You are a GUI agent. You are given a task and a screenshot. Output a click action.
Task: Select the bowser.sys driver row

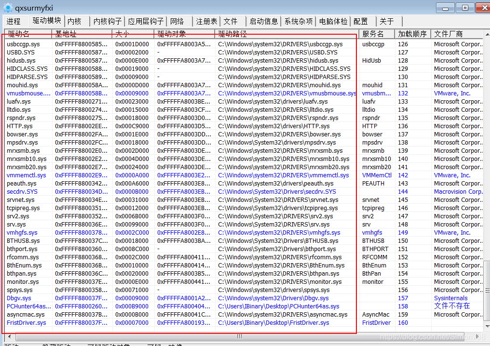[x=245, y=134]
